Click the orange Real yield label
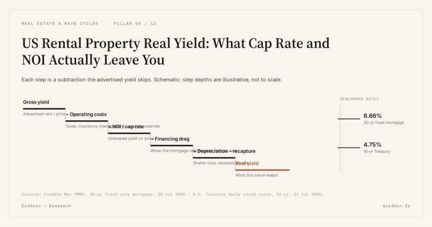 [247, 163]
